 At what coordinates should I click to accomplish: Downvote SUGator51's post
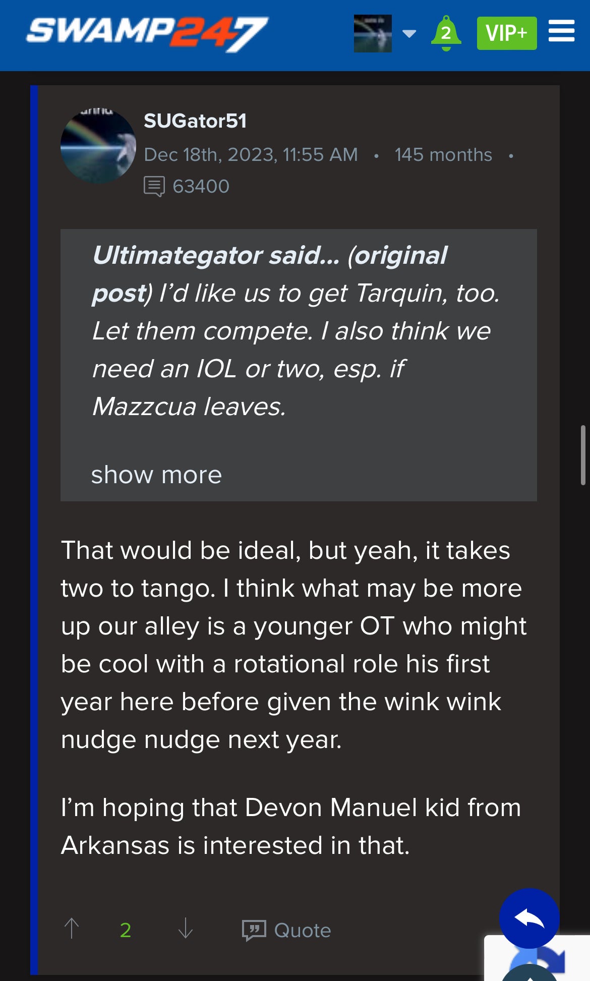click(186, 929)
